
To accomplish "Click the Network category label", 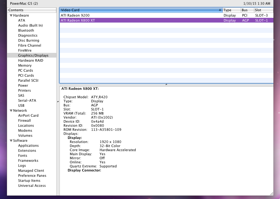I will [20, 110].
